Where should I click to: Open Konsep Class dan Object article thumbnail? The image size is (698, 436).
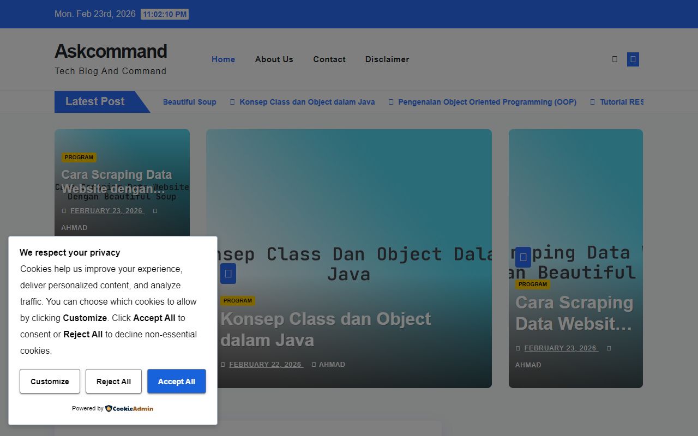click(349, 191)
